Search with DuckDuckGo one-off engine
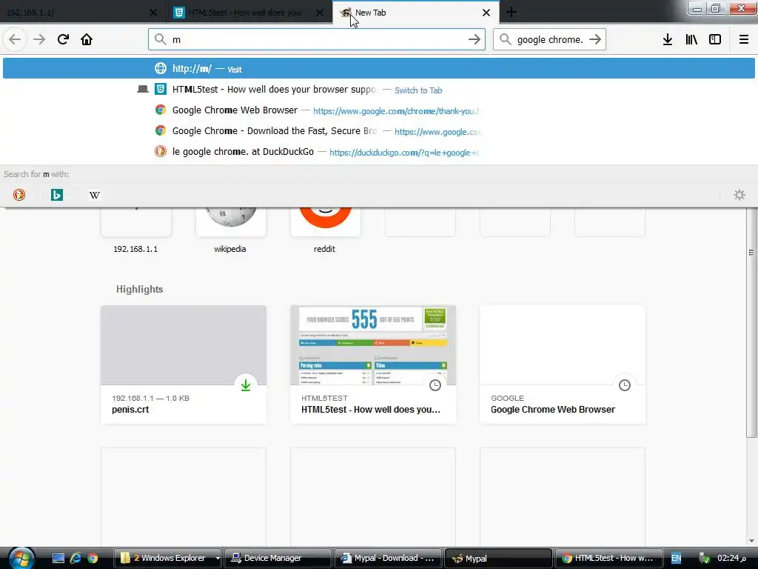 tap(19, 195)
